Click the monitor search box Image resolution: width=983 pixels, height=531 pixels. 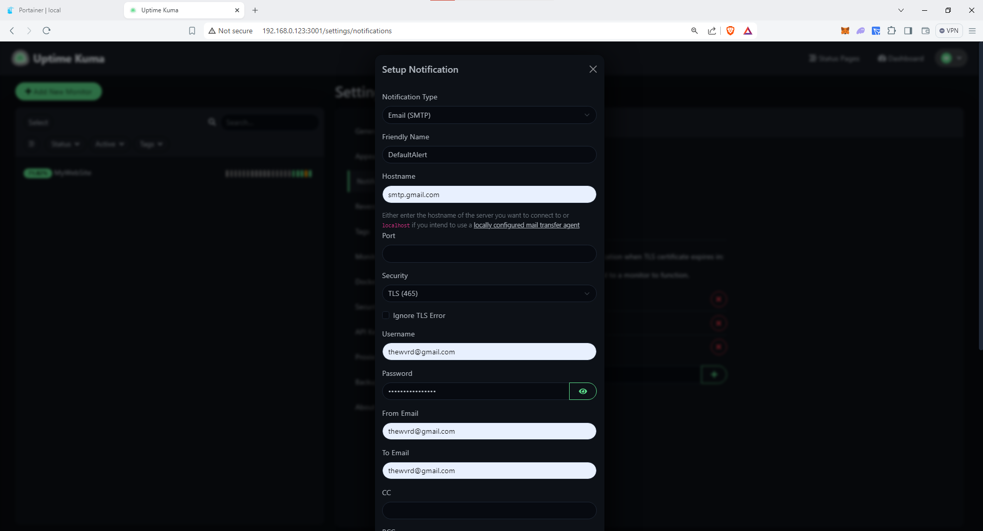tap(270, 122)
